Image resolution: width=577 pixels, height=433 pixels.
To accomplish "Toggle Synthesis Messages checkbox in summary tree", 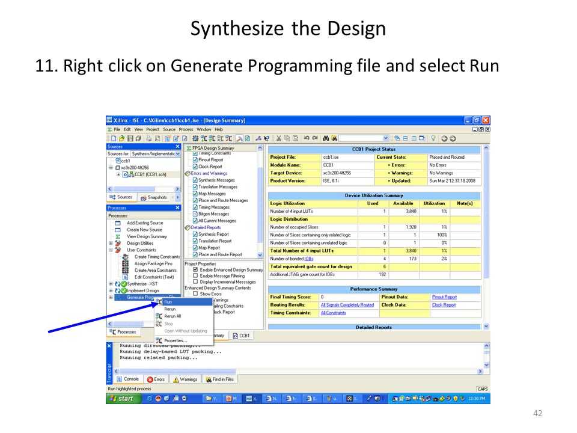I will point(195,180).
